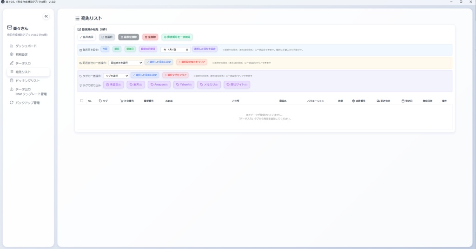Image resolution: width=476 pixels, height=249 pixels.
Task: Click the purple 翌週の月曜日 button
Action: pos(148,49)
